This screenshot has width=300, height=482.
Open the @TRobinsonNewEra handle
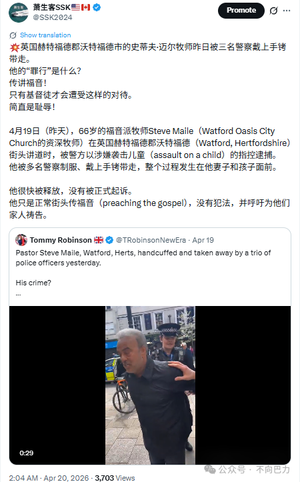(x=151, y=240)
